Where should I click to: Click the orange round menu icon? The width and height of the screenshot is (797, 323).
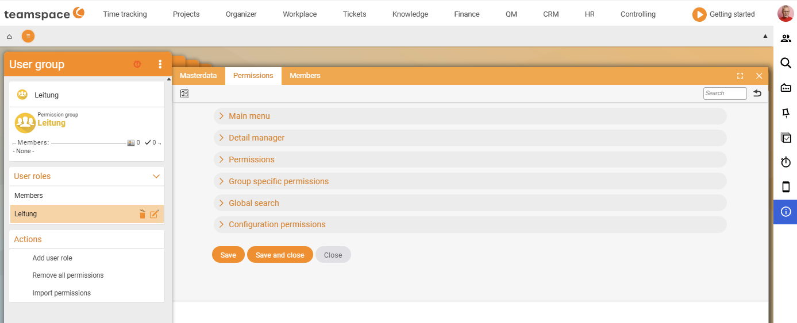[28, 36]
